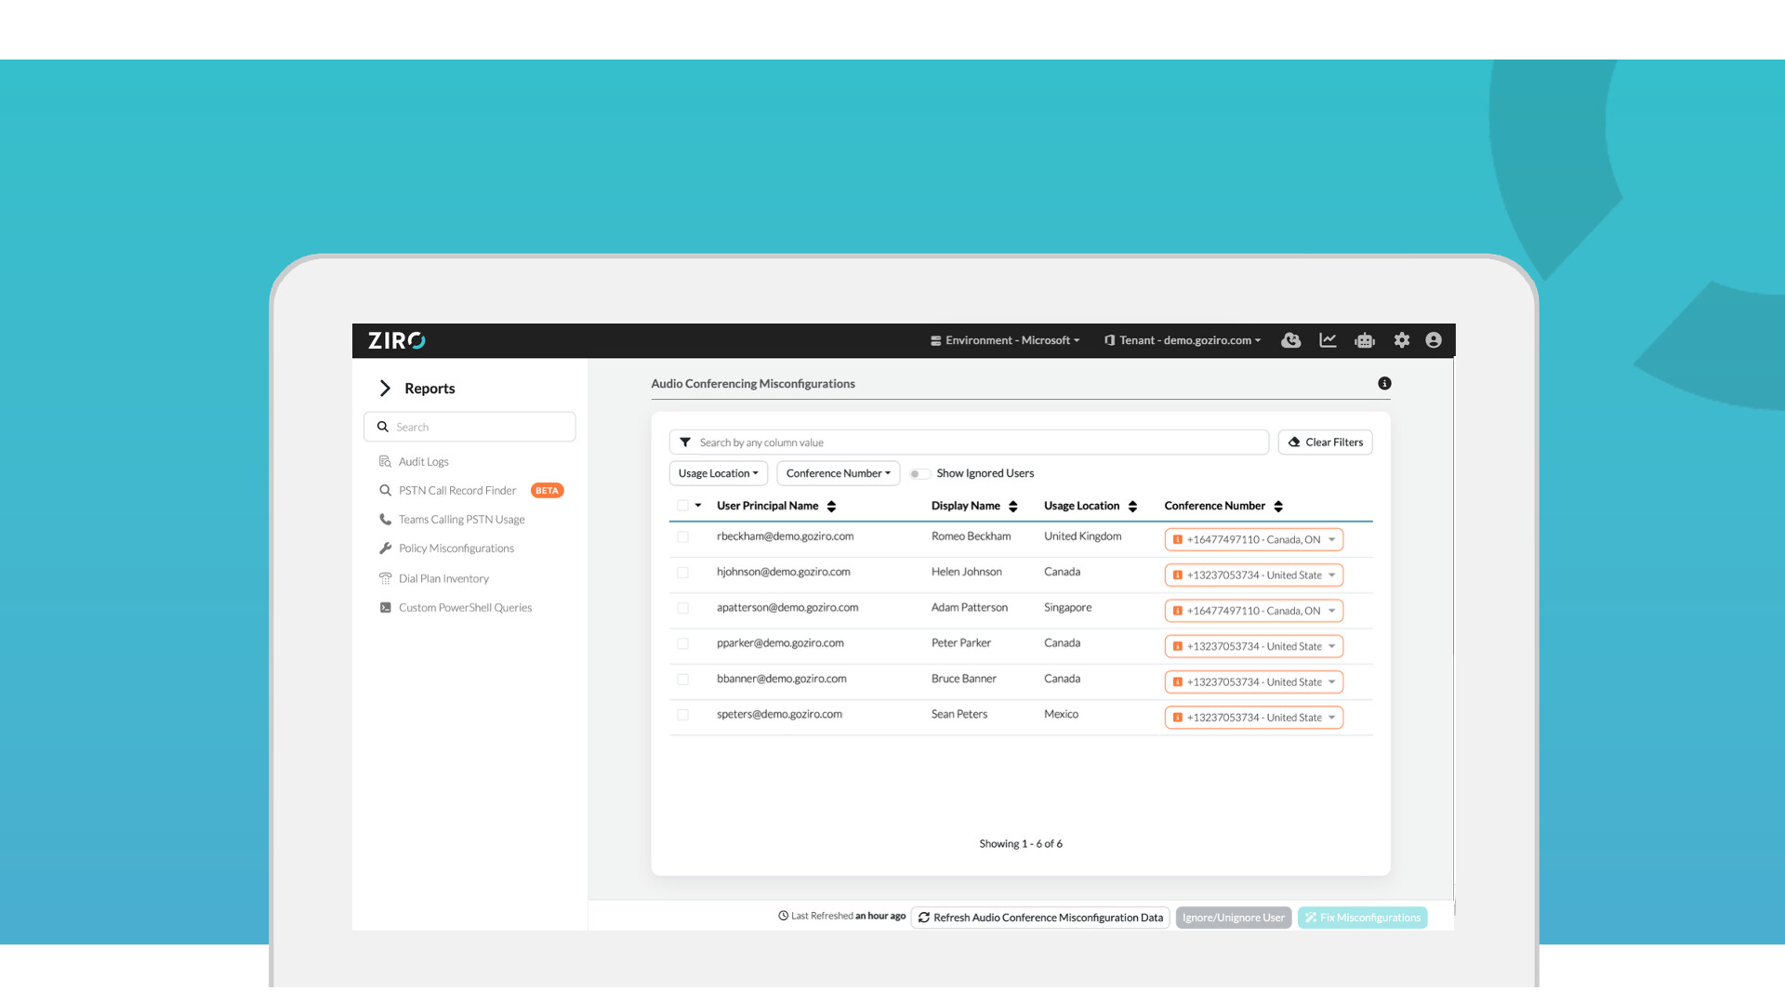Click the info icon beside Audio Conferencing Misconfigurations
1785x1004 pixels.
(x=1384, y=383)
